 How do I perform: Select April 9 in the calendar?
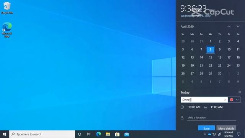point(220,49)
